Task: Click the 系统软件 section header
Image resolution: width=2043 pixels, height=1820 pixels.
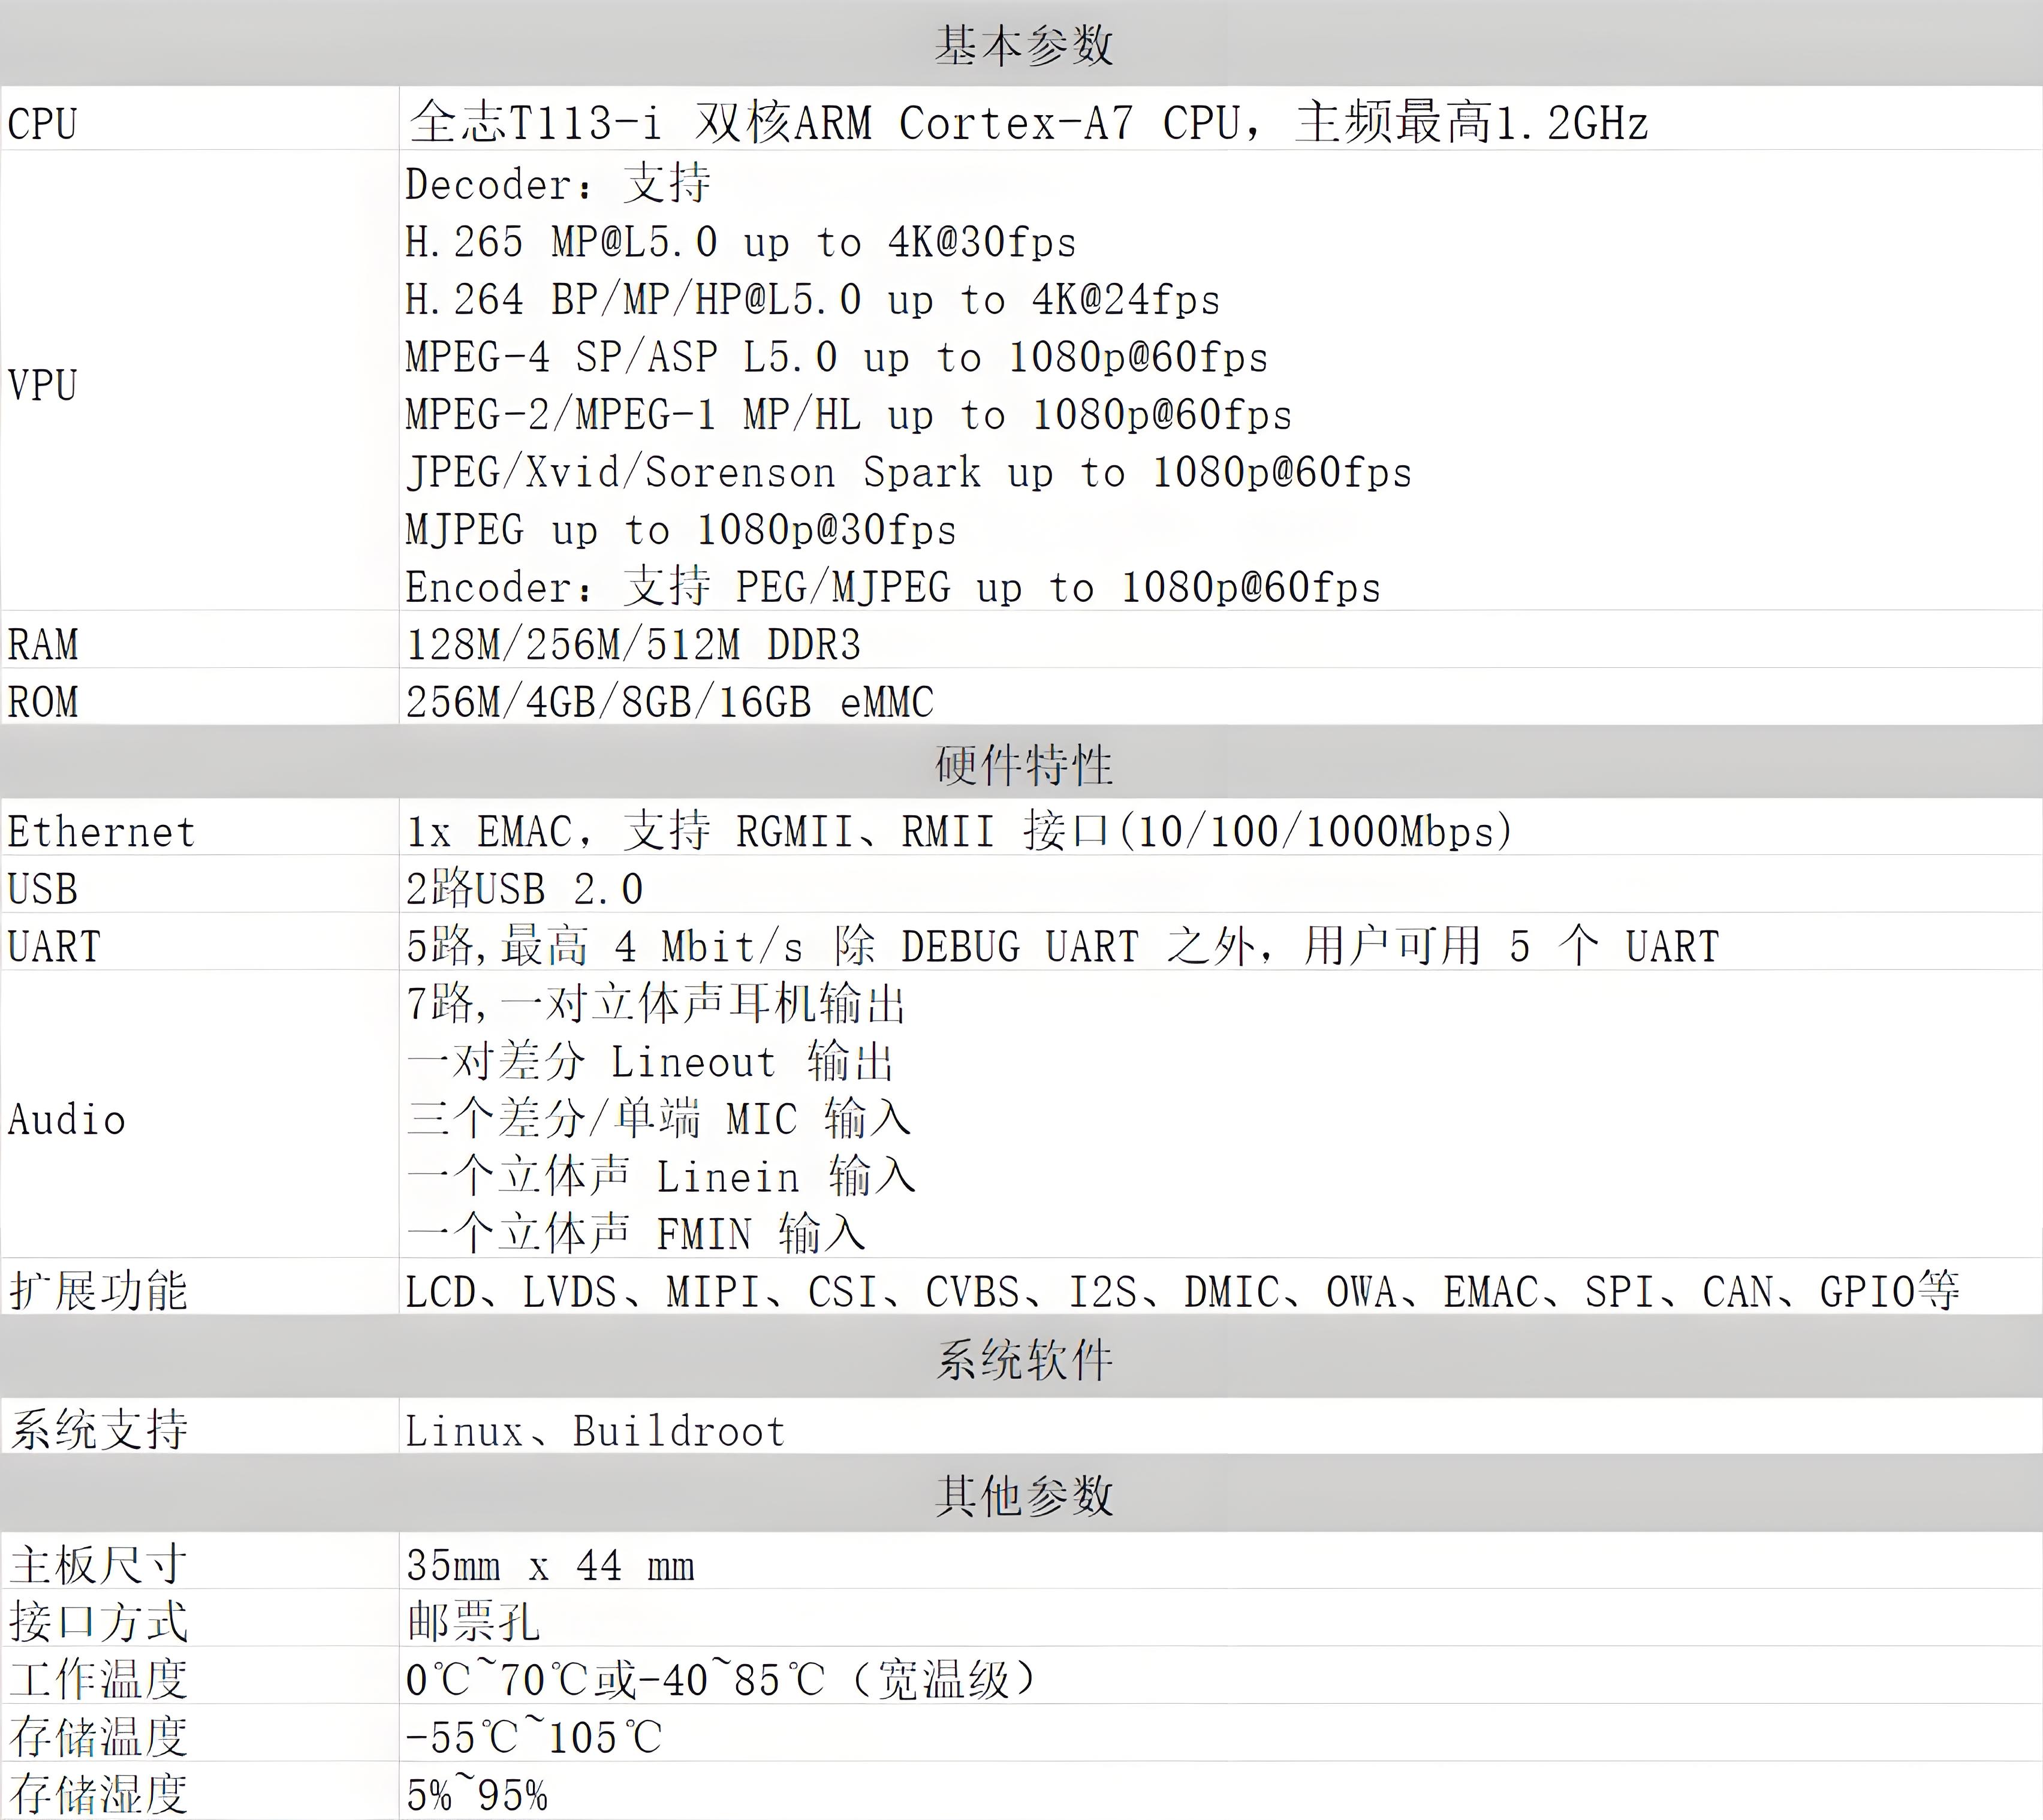Action: click(1023, 1361)
